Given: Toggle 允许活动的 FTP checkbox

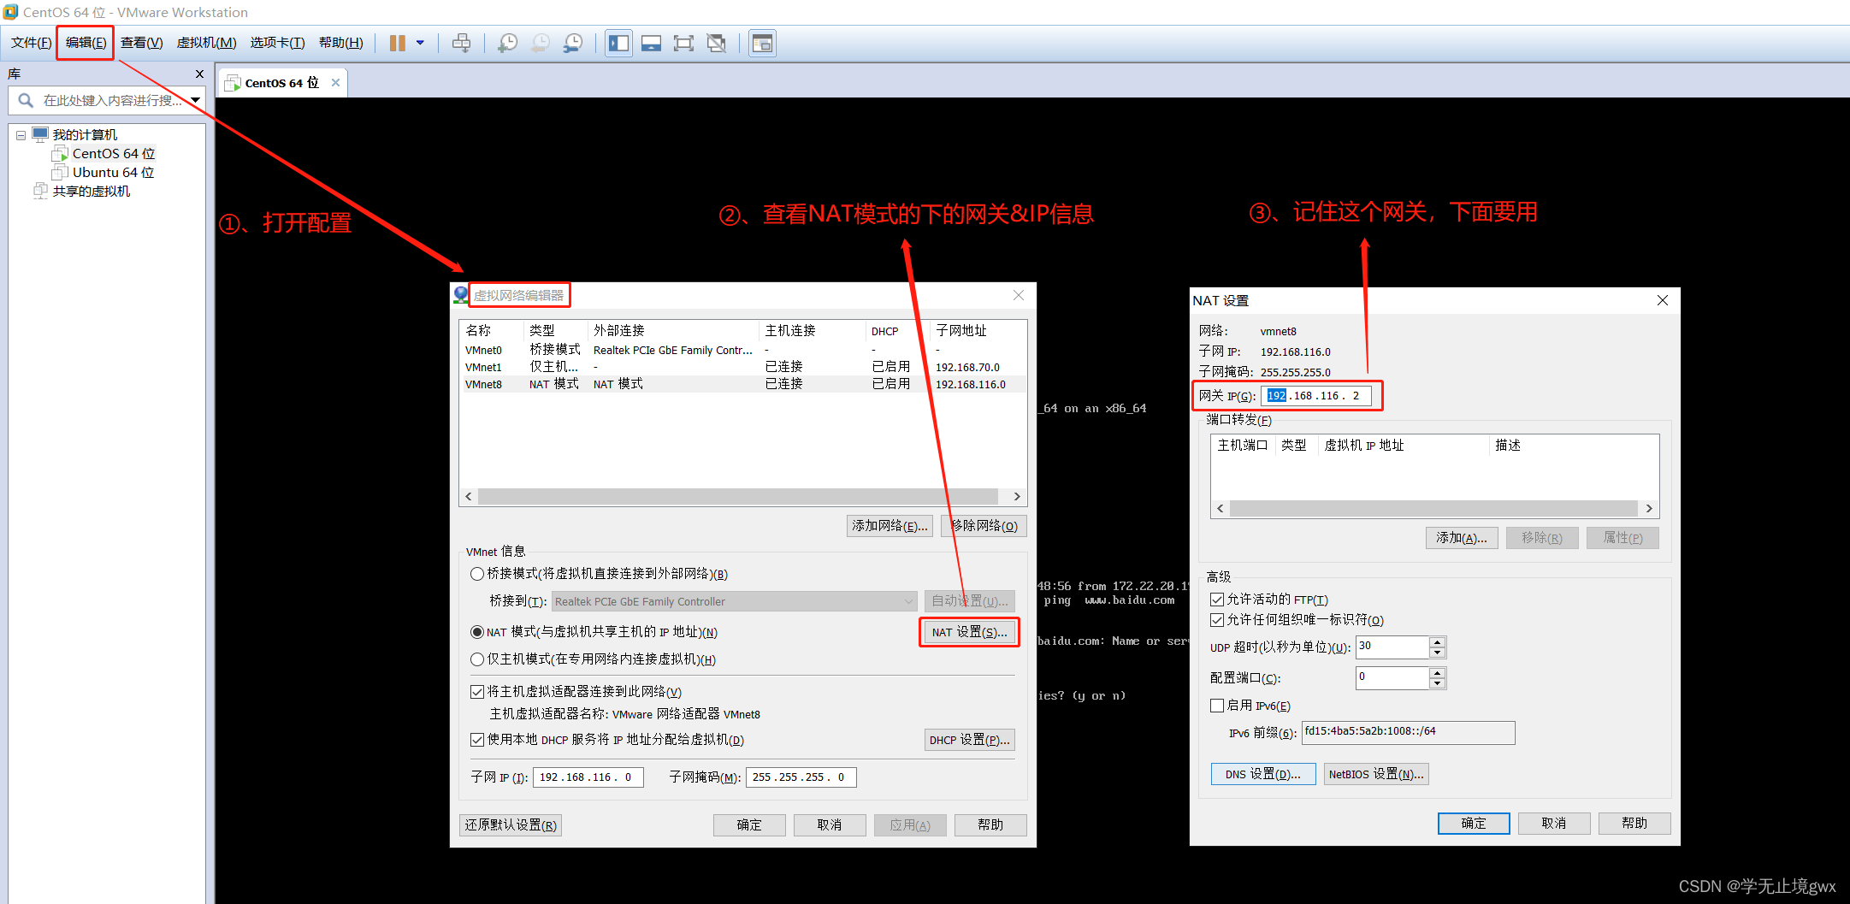Looking at the screenshot, I should [x=1217, y=600].
